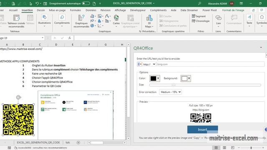The height and width of the screenshot is (150, 267).
Task: Open the Share icon at ribbon right
Action: click(253, 10)
